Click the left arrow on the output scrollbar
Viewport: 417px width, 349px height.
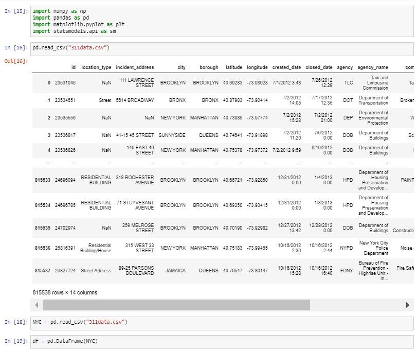(36, 304)
